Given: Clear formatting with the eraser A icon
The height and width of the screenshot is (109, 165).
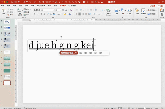Looking at the screenshot, I should 71,10.
